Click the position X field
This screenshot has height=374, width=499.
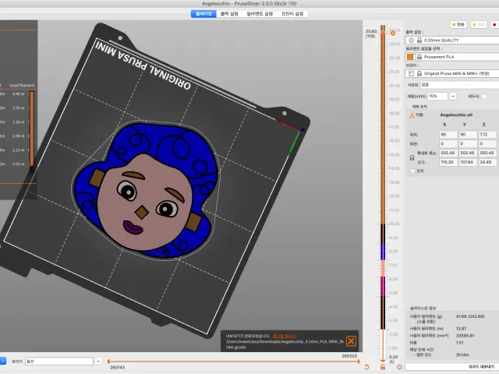tap(448, 135)
